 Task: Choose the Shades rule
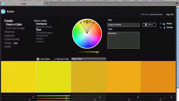point(39,39)
